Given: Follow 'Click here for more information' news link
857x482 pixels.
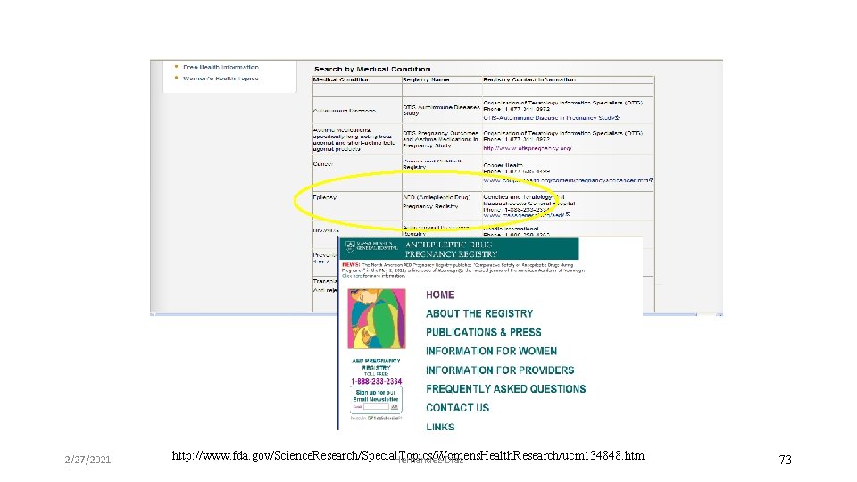Looking at the screenshot, I should click(373, 276).
